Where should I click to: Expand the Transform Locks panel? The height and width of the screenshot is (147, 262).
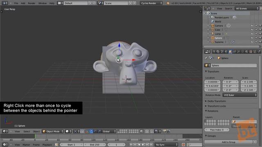pyautogui.click(x=215, y=106)
